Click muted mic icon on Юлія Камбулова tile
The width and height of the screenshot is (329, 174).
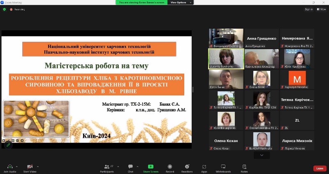pyautogui.click(x=283, y=67)
